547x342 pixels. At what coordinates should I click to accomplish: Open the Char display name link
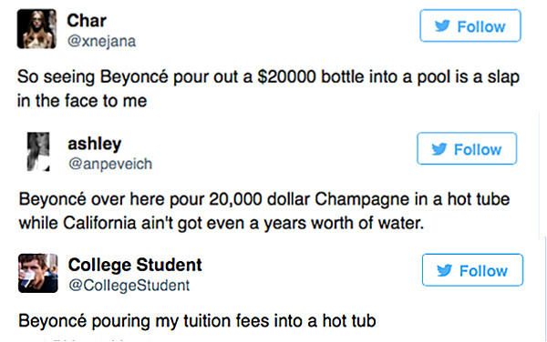[x=87, y=21]
